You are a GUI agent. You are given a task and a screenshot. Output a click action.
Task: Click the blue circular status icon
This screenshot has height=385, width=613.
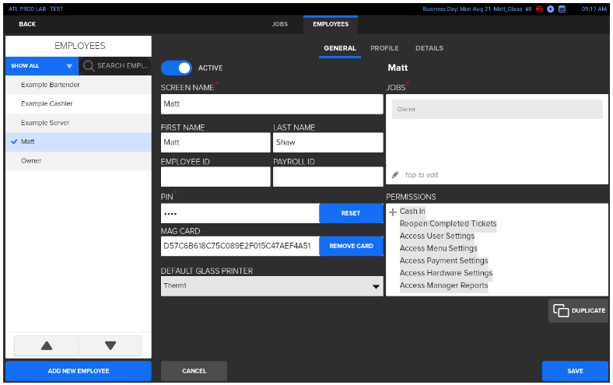click(x=550, y=9)
